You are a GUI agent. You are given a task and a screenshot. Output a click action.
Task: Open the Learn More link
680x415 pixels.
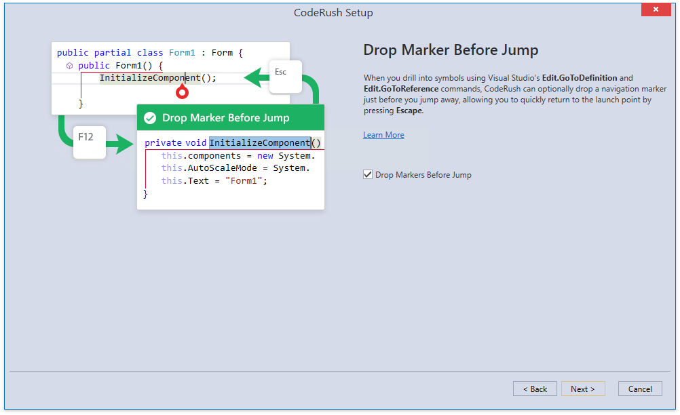(383, 134)
